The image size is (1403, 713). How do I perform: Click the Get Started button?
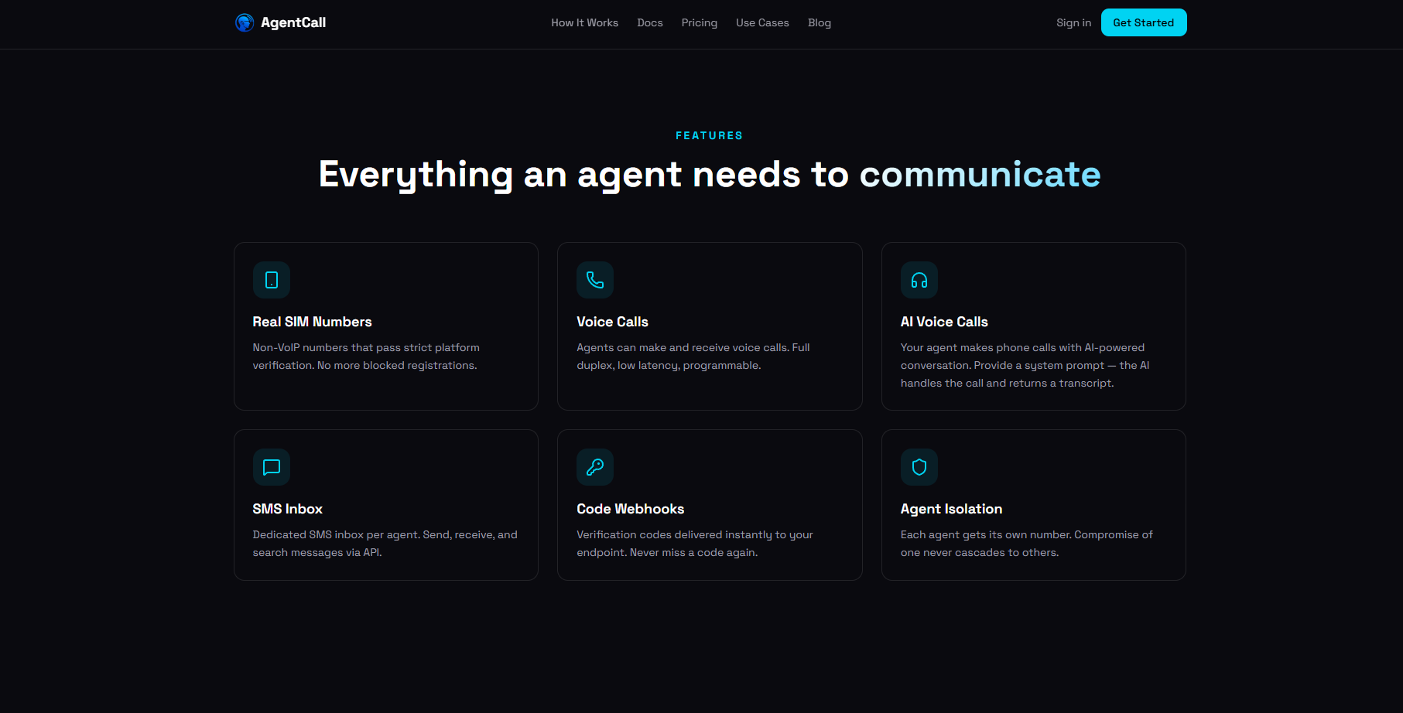[x=1144, y=22]
